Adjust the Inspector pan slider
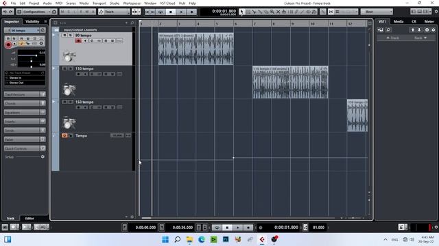The width and height of the screenshot is (439, 246). click(x=32, y=61)
